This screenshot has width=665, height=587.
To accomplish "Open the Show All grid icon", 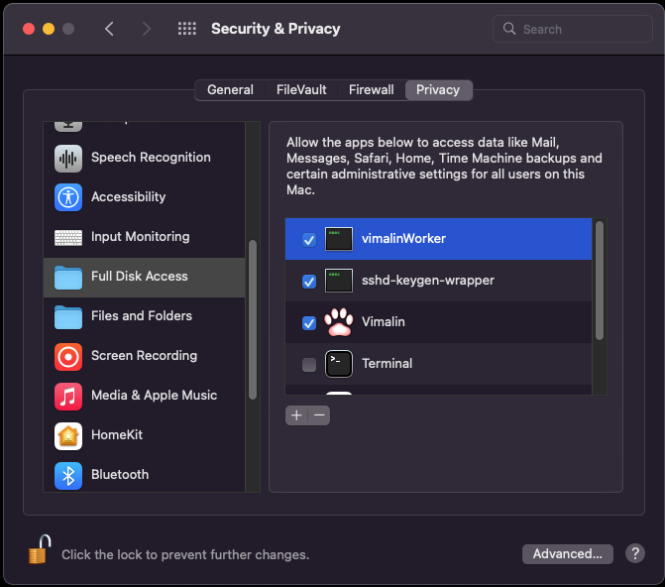I will (x=187, y=29).
